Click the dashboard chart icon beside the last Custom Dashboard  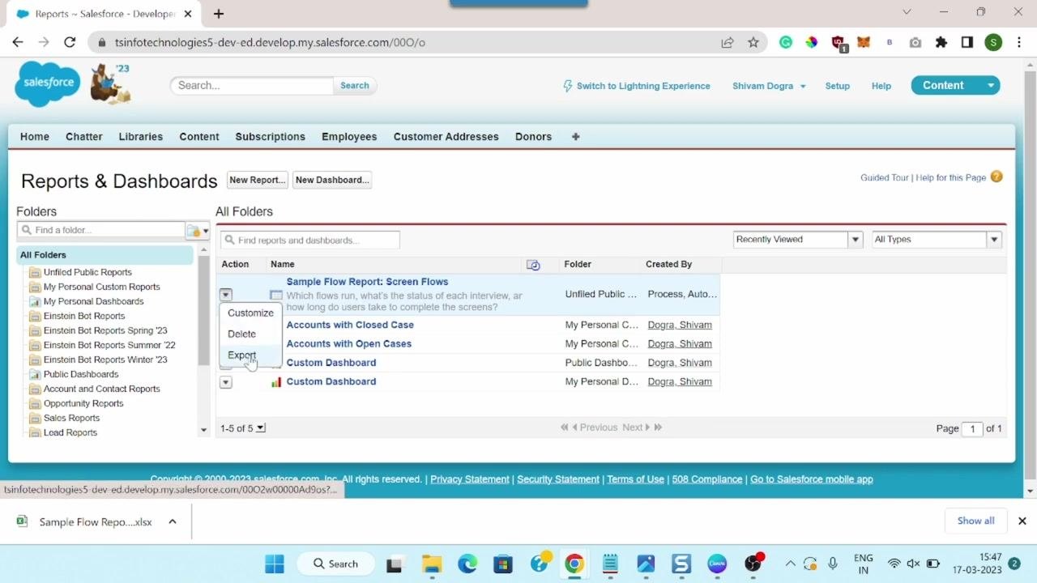click(276, 382)
